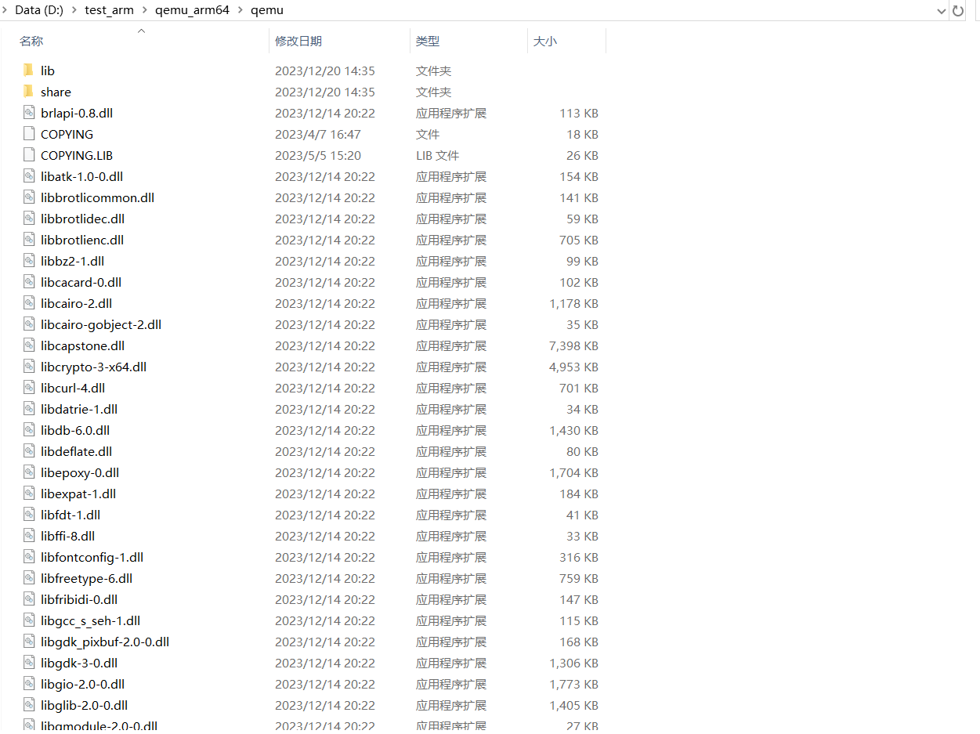Open the chevron after test_arm
The height and width of the screenshot is (734, 980).
pos(144,10)
